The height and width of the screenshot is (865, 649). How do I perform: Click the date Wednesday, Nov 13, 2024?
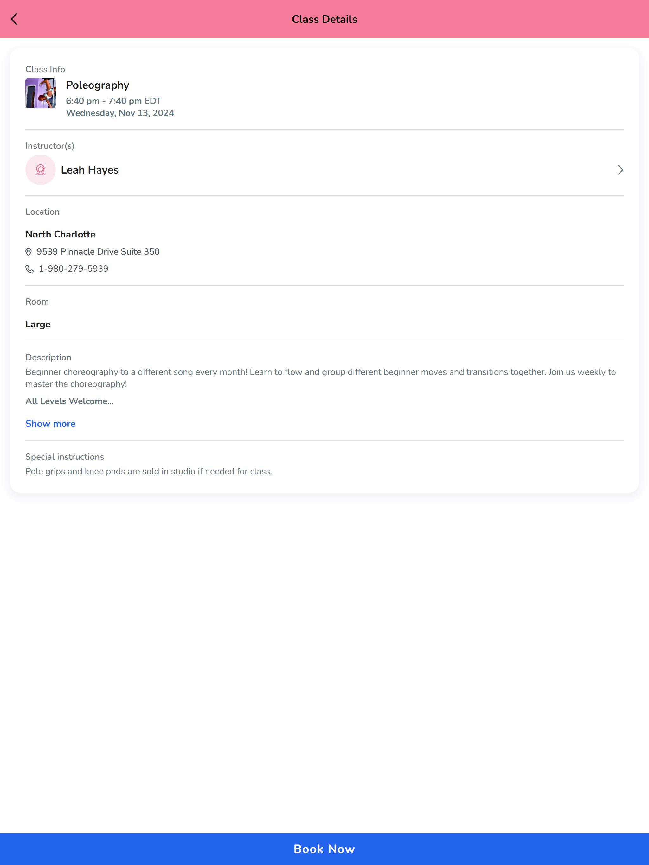tap(120, 113)
